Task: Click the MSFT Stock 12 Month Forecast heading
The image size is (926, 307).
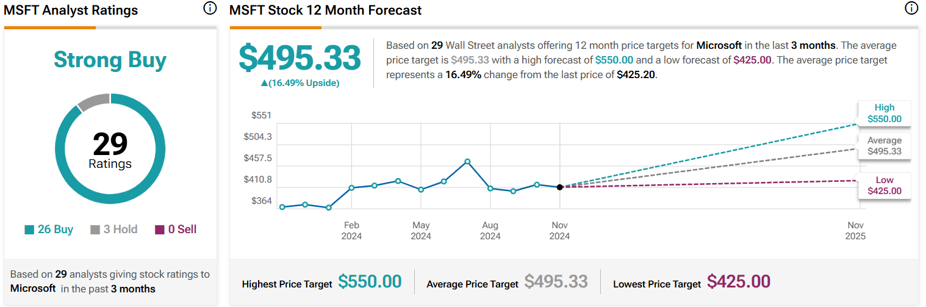Action: coord(326,10)
